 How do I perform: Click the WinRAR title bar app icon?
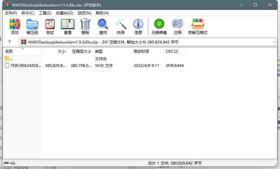coord(8,5)
